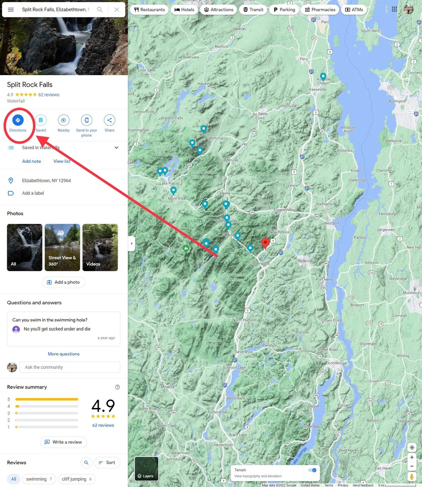Open the Sort reviews dropdown

(107, 463)
